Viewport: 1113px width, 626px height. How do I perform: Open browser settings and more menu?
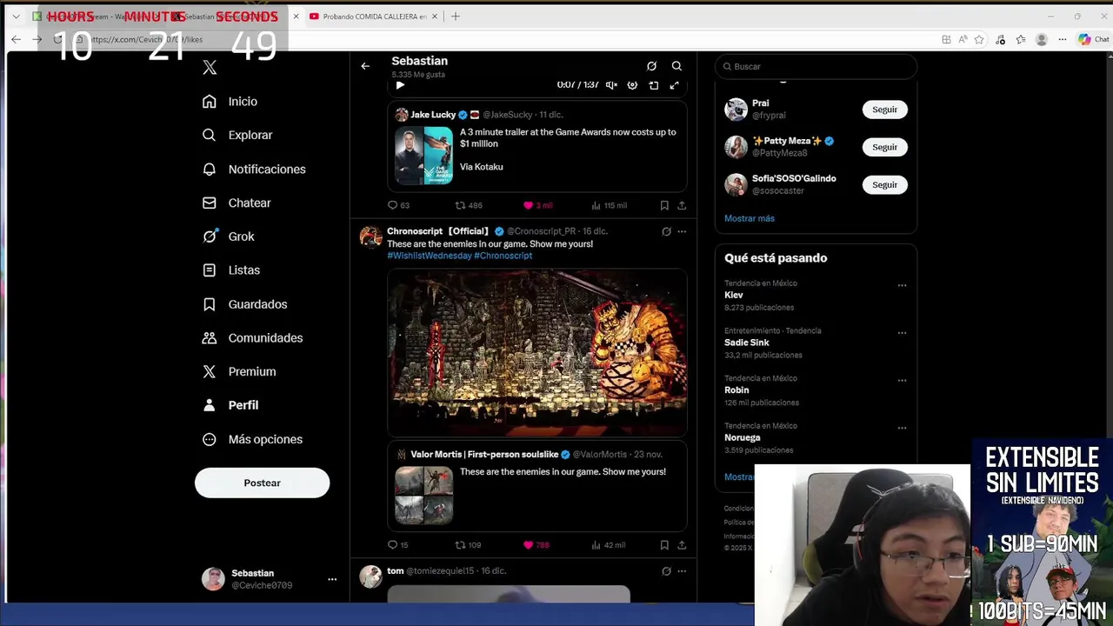pos(1063,39)
